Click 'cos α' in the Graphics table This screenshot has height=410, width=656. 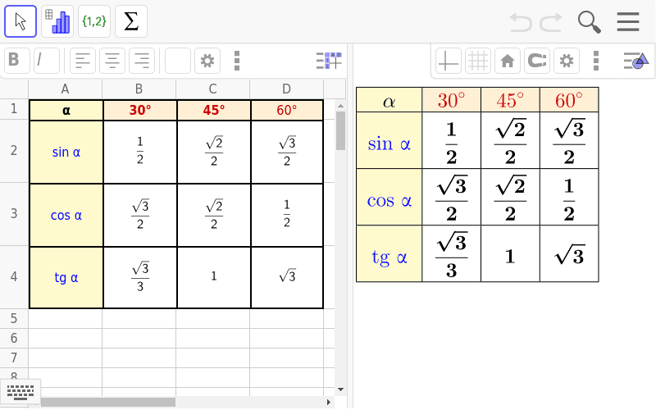[389, 200]
